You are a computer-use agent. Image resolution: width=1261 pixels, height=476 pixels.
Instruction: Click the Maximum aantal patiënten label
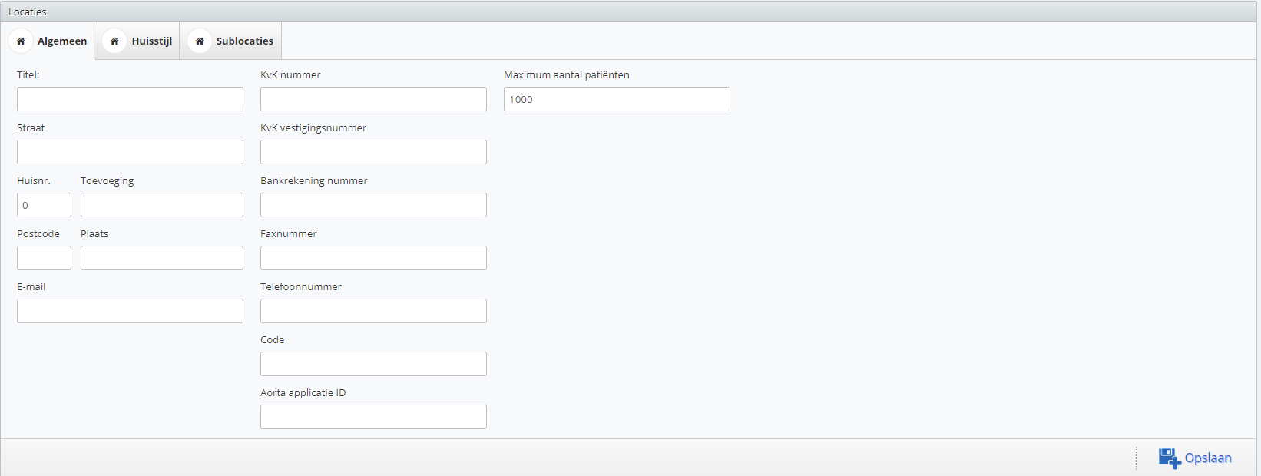[567, 74]
